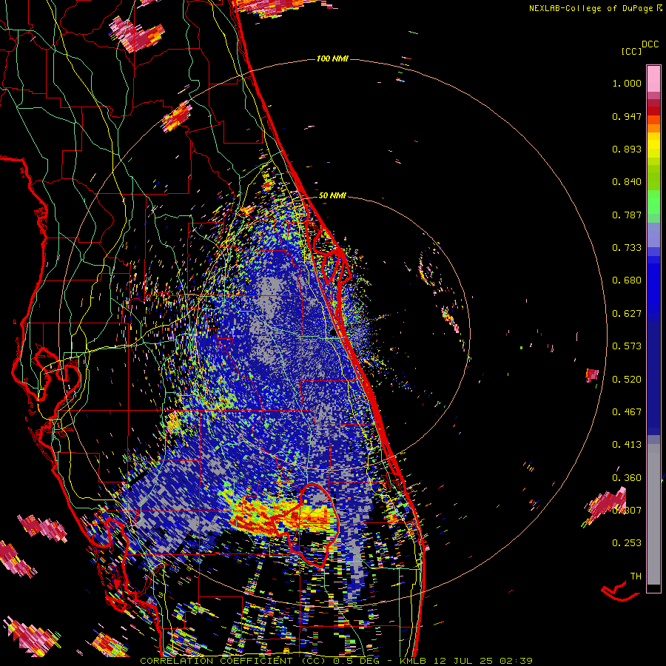Click the [CC] label above the color scale

(631, 51)
